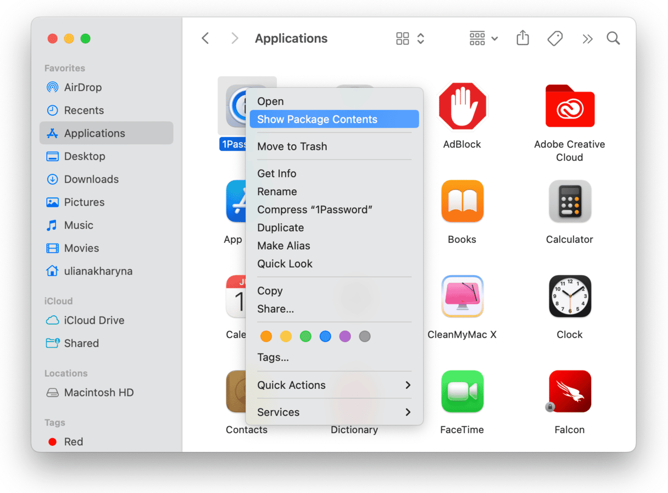
Task: Apply the blue tag color
Action: (x=326, y=336)
